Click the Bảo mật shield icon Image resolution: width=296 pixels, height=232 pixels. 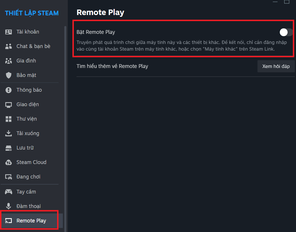point(8,75)
